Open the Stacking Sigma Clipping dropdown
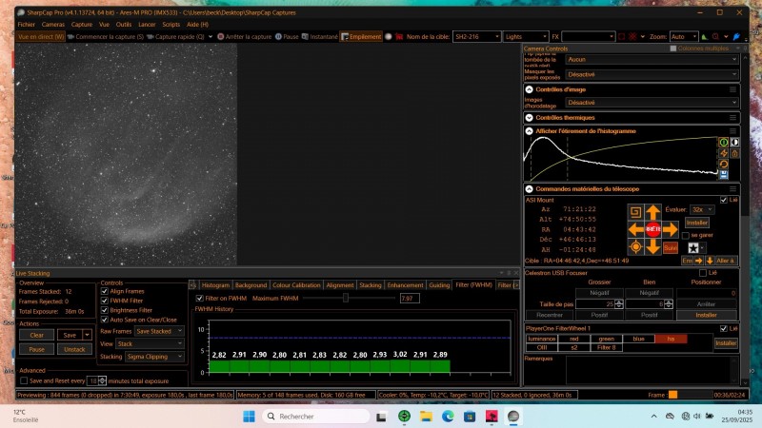 pyautogui.click(x=154, y=357)
